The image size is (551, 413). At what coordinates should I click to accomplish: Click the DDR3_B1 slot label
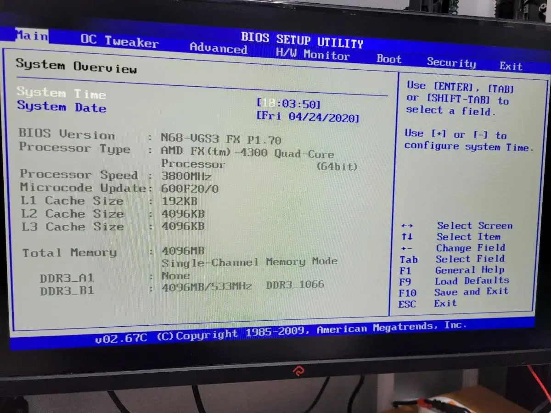tap(67, 291)
